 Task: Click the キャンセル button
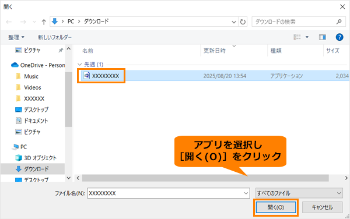322,207
